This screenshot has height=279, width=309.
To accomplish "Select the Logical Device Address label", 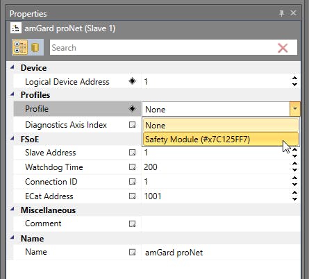I will click(x=67, y=82).
